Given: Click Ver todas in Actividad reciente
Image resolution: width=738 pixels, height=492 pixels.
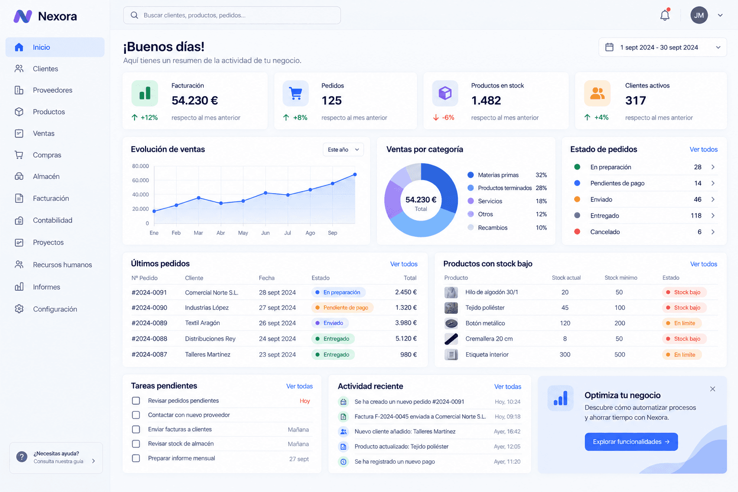Looking at the screenshot, I should pyautogui.click(x=508, y=387).
